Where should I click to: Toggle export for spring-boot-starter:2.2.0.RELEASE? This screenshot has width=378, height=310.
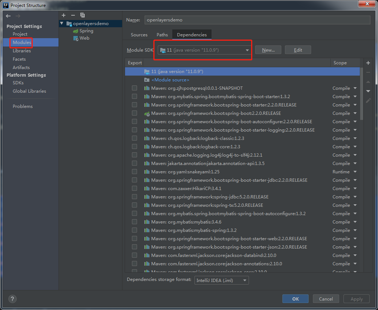click(134, 105)
